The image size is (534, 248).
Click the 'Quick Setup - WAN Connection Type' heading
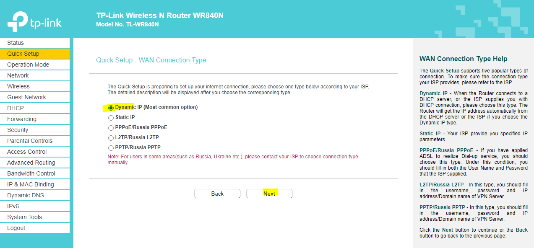(x=151, y=60)
